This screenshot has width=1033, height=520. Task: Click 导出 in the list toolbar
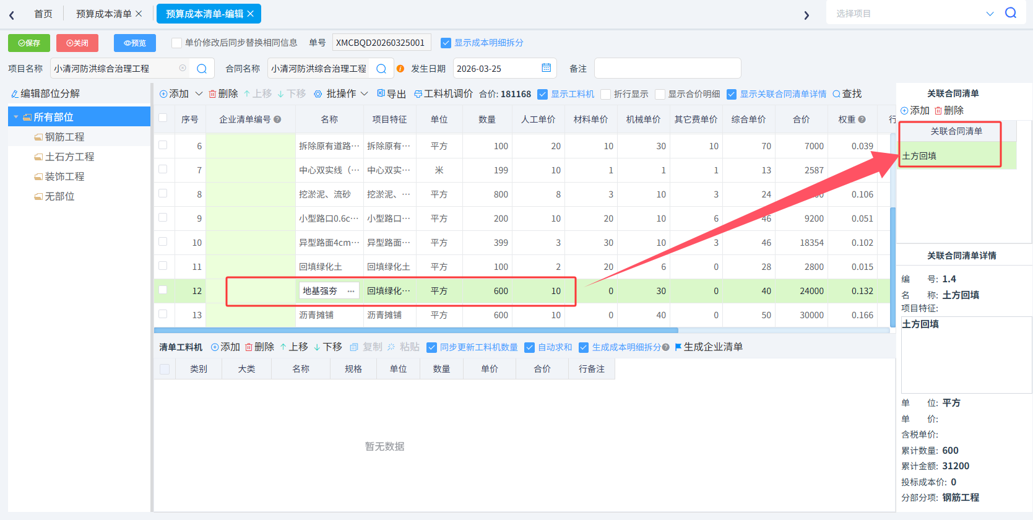click(x=391, y=94)
